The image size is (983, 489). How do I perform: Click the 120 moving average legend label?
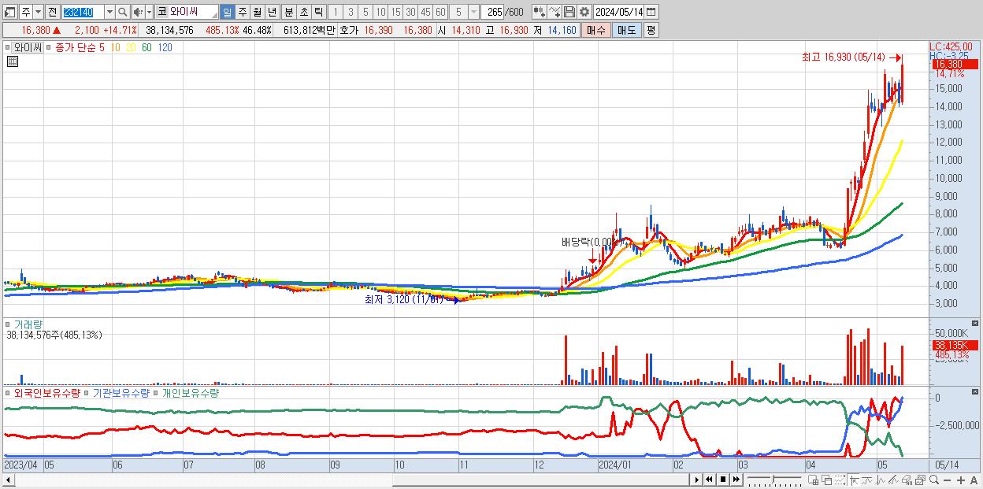tap(165, 47)
